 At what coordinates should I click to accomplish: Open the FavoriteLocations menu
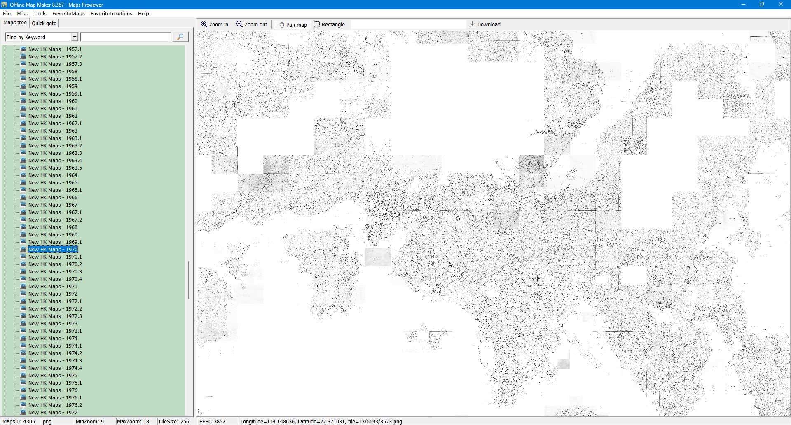(x=111, y=14)
